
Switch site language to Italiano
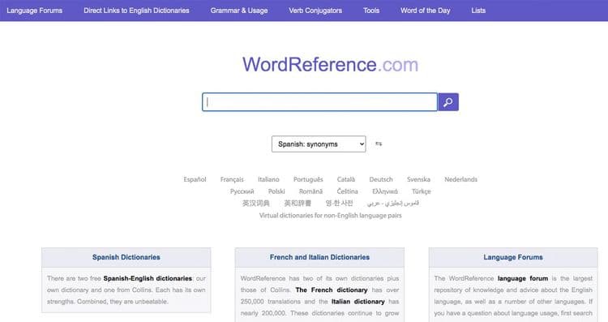click(x=268, y=179)
